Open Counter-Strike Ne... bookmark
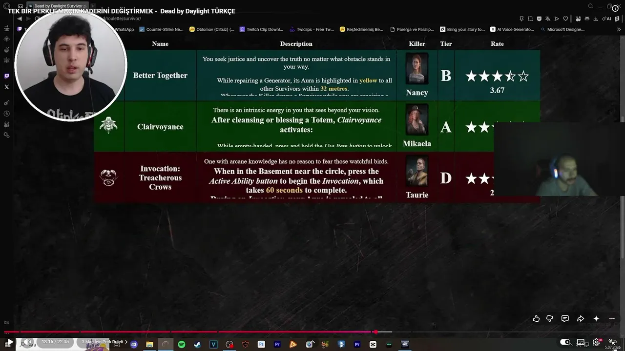Screen dimensions: 625x351 tap(161, 29)
